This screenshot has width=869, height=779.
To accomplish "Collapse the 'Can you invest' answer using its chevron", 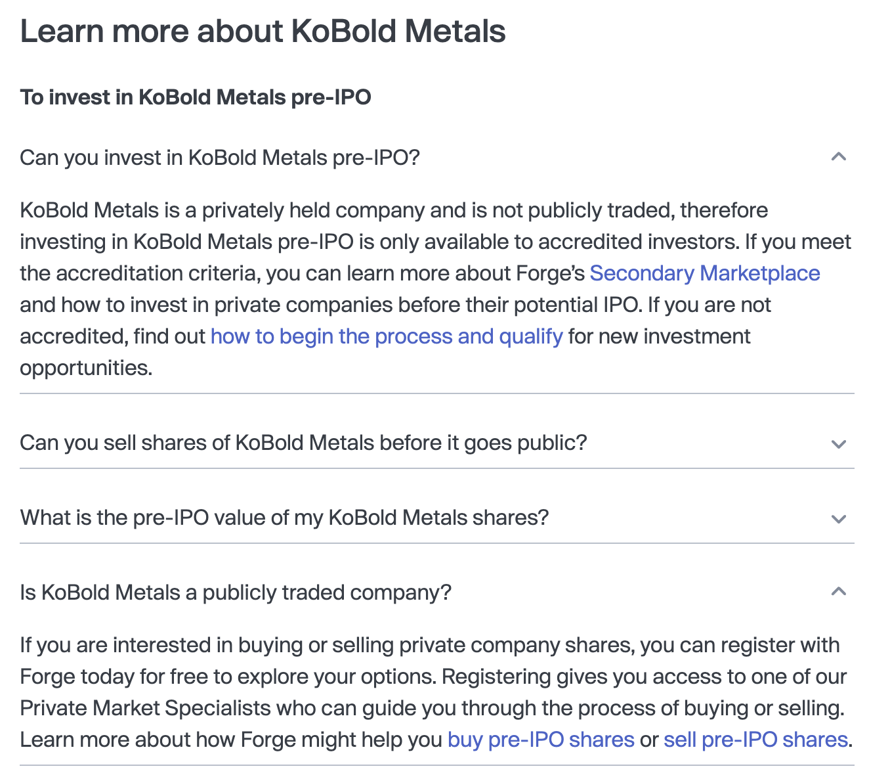I will [x=838, y=157].
